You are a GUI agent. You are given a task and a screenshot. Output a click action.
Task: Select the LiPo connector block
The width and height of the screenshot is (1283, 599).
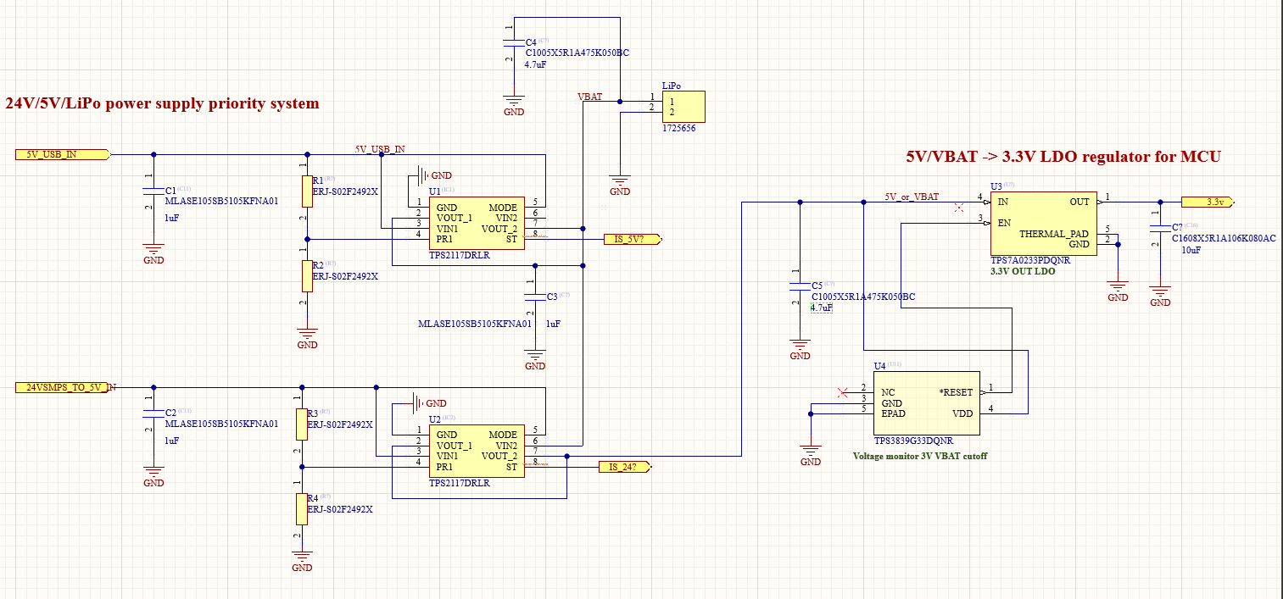pyautogui.click(x=683, y=108)
